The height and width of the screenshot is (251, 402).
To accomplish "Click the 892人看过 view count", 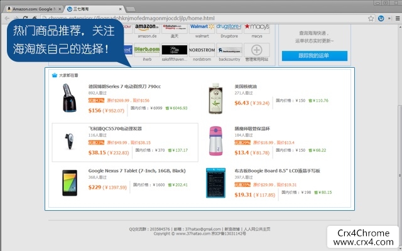I will (97, 93).
